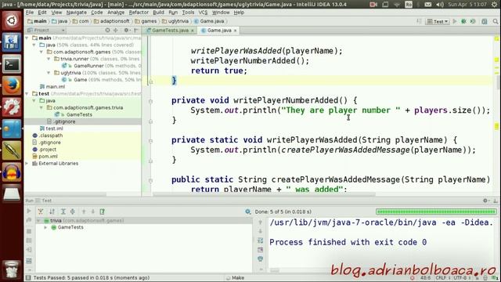This screenshot has width=501, height=282.
Task: Open the Test run configuration dropdown
Action: [x=438, y=21]
